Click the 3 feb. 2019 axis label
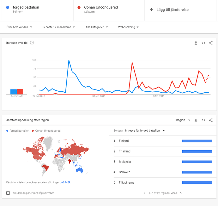The image size is (218, 206). (x=159, y=96)
